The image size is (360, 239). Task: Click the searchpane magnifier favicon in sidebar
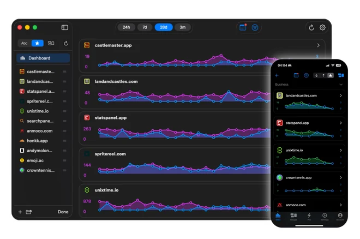pos(22,121)
